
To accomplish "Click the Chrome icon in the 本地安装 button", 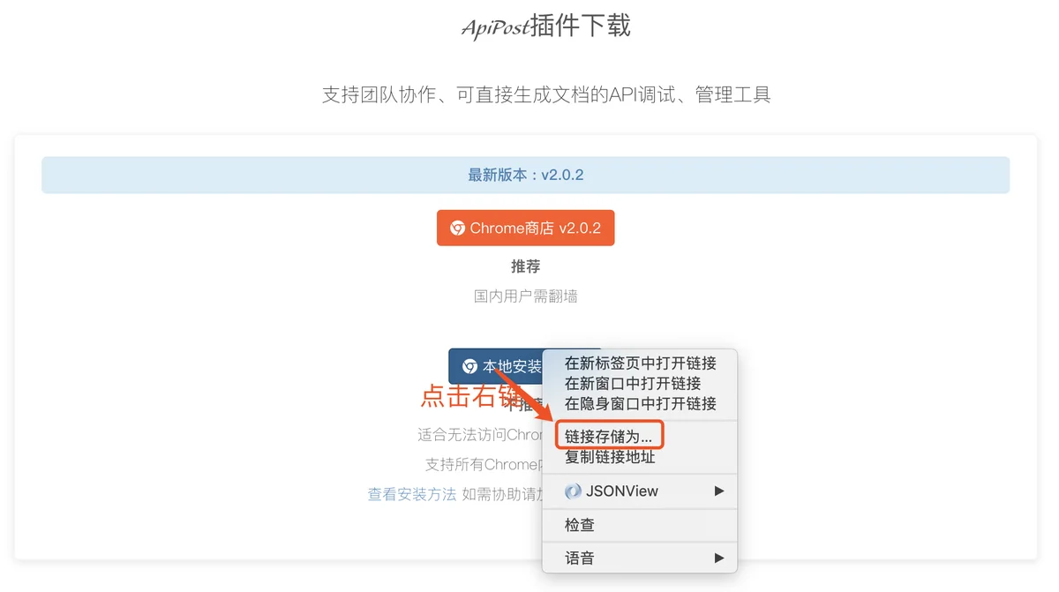I will coord(469,366).
